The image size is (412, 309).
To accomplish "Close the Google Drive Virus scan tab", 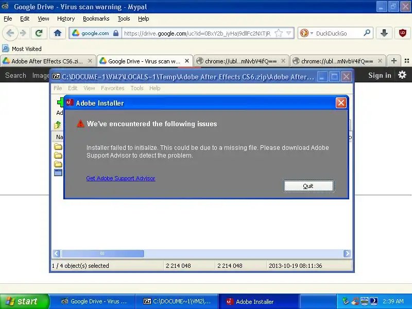I will [x=187, y=61].
